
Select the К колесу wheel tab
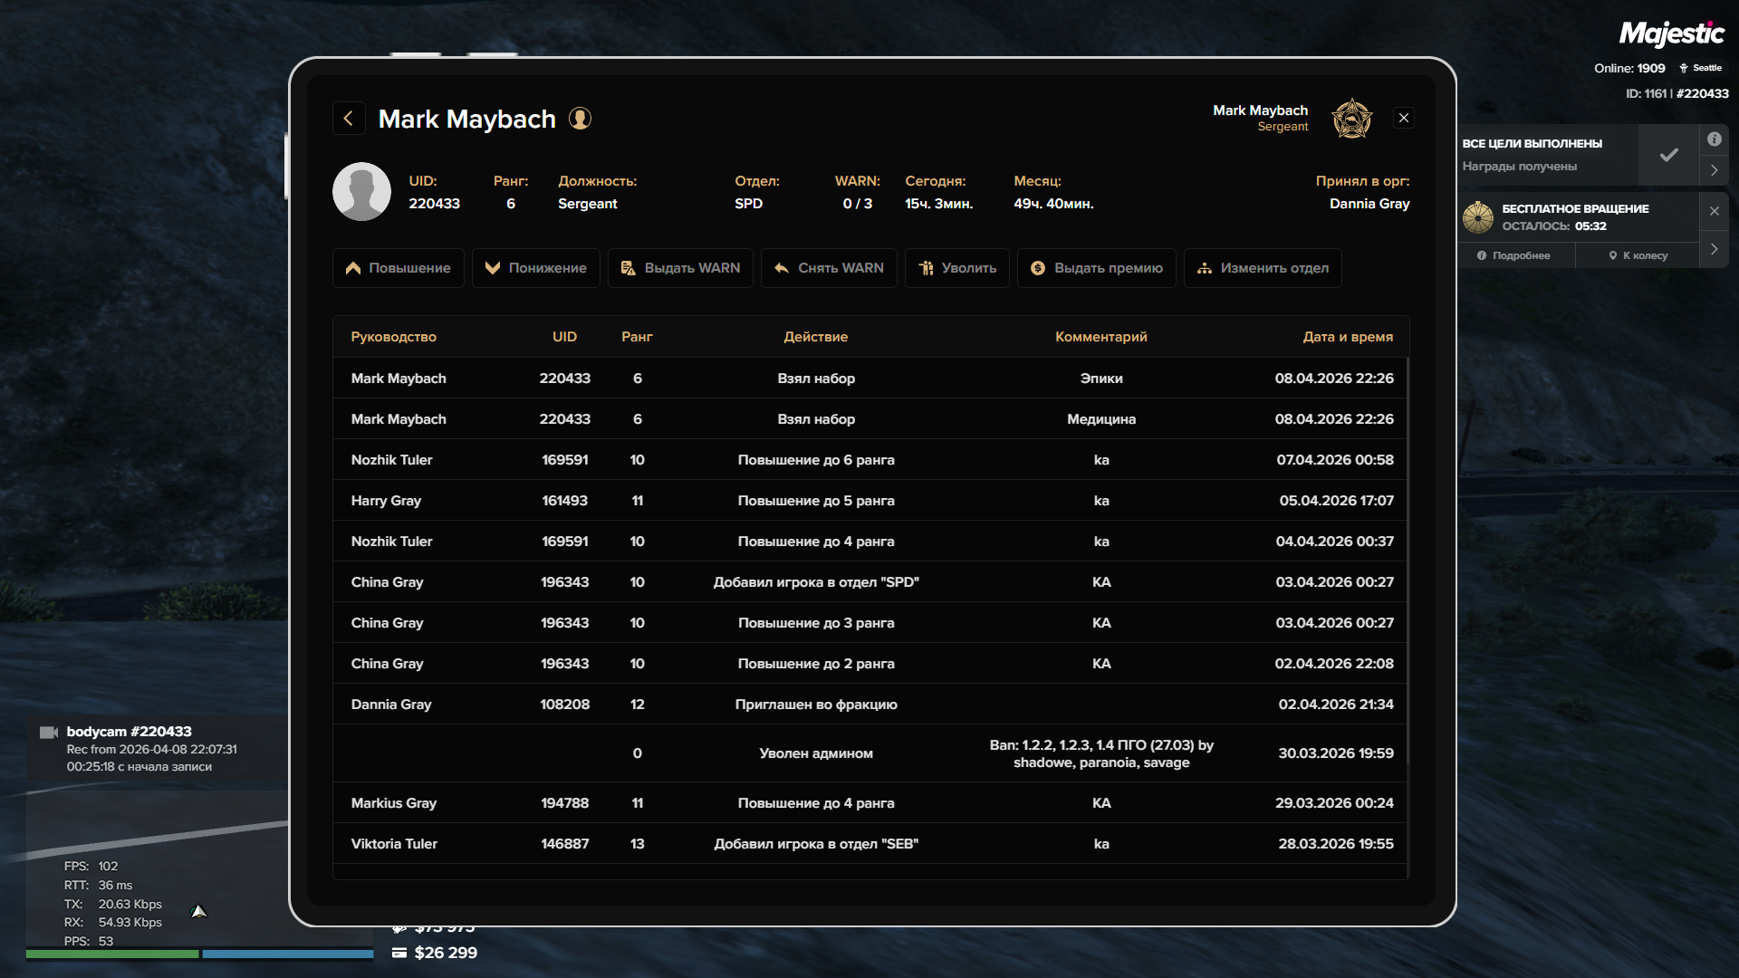tap(1638, 256)
